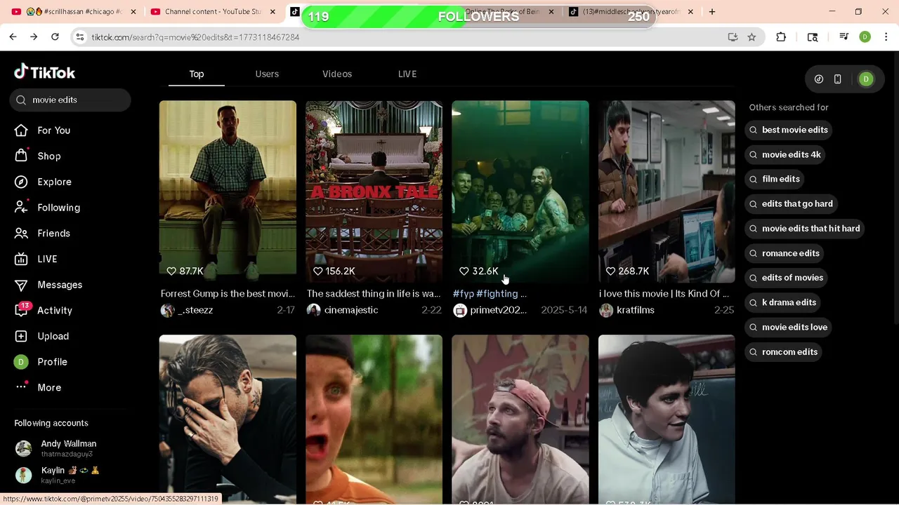Switch to the #scrillhassan #chicago browser tab
Viewport: 899px width, 505px height.
[74, 12]
